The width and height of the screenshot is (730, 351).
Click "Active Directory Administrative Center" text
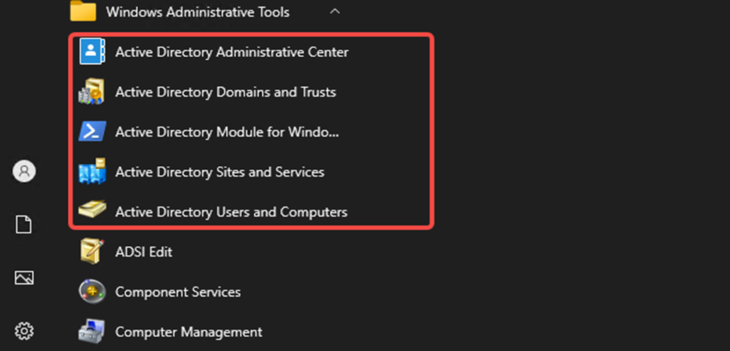coord(232,52)
